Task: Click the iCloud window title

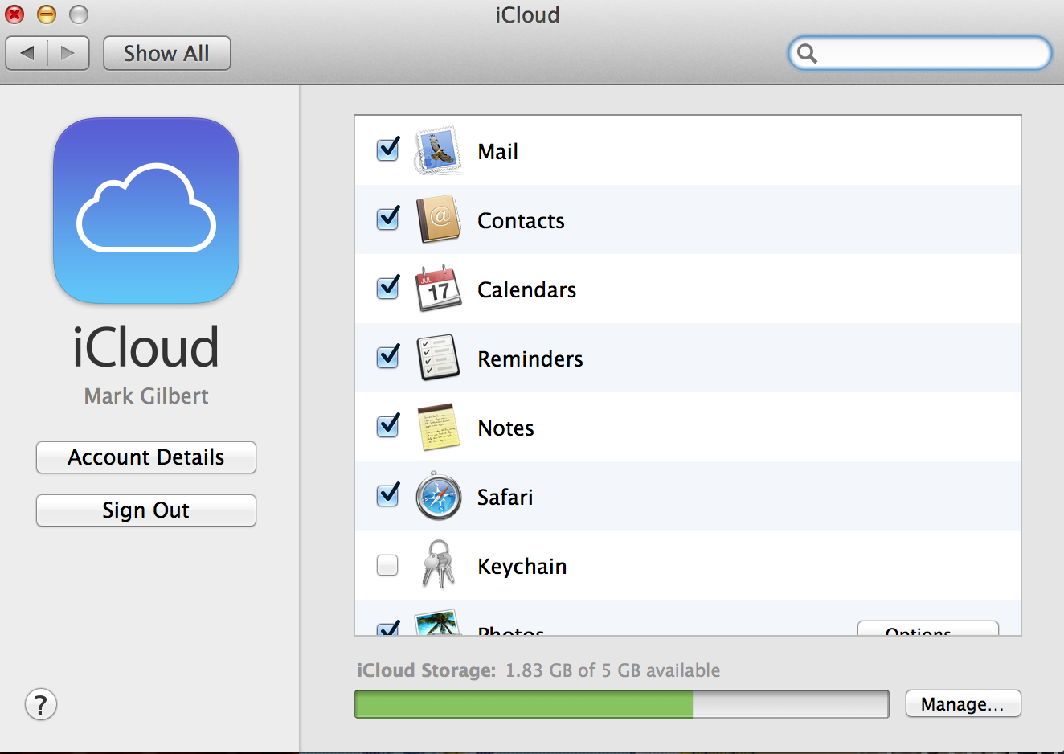Action: (527, 15)
